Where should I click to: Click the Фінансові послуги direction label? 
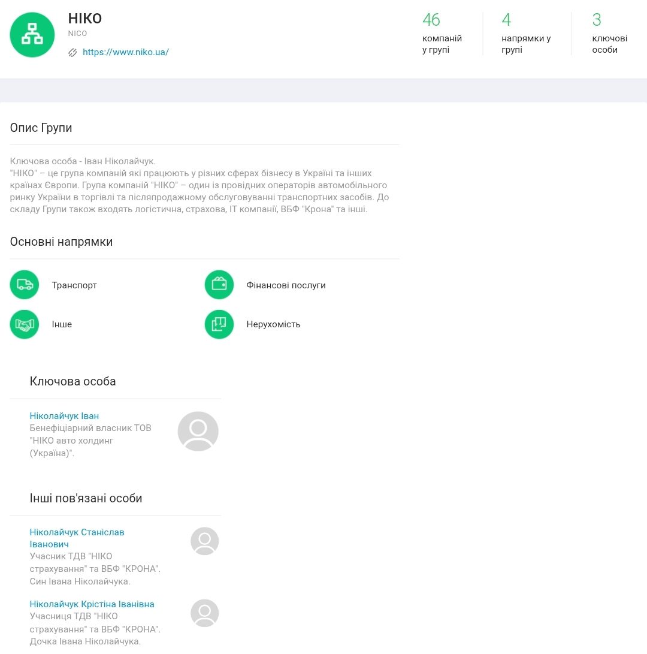(286, 285)
